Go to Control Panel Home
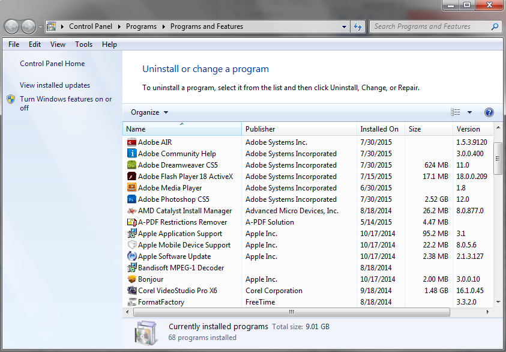The width and height of the screenshot is (506, 352). pos(52,64)
